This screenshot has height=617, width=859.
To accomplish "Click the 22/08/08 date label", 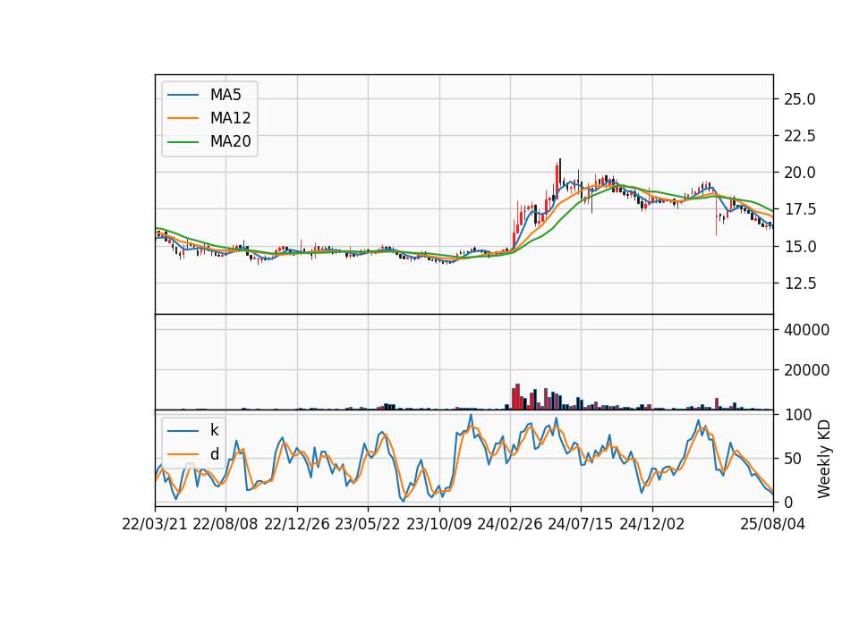I will [225, 525].
